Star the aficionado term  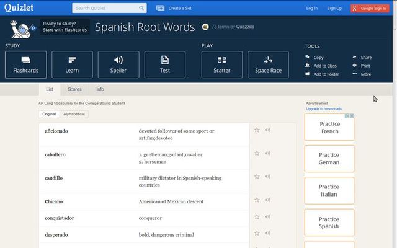[x=257, y=130]
